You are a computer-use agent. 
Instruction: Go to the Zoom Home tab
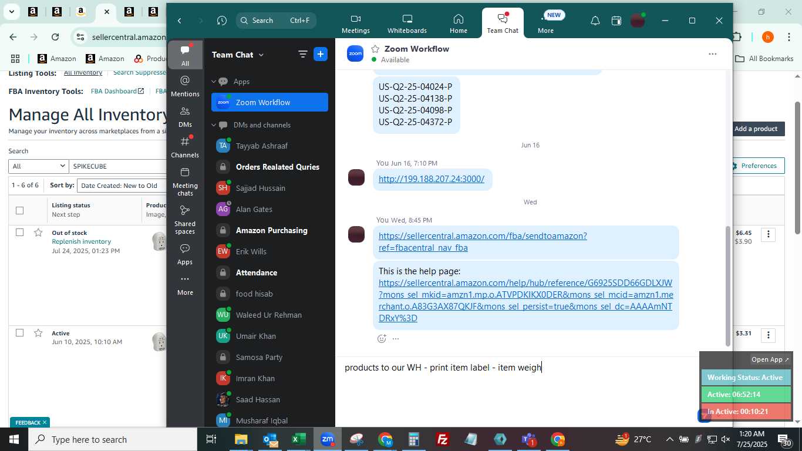click(x=459, y=23)
